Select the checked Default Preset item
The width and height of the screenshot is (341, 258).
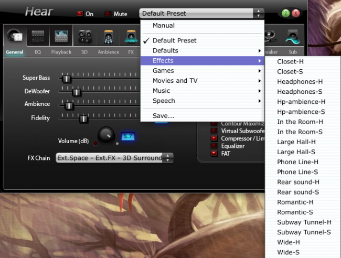203,40
